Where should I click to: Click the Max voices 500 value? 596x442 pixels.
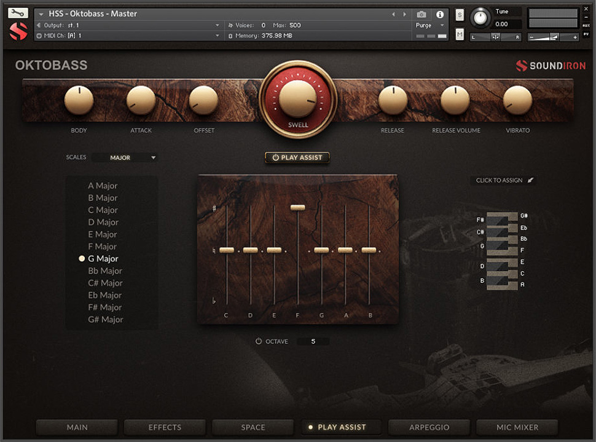pyautogui.click(x=295, y=25)
